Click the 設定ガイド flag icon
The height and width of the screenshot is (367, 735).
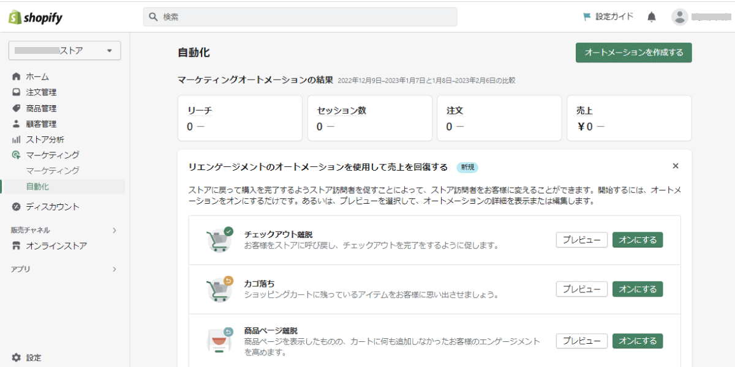point(587,17)
